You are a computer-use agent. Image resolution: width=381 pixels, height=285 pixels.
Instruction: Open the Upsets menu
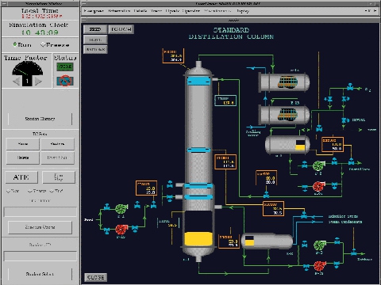tap(173, 11)
